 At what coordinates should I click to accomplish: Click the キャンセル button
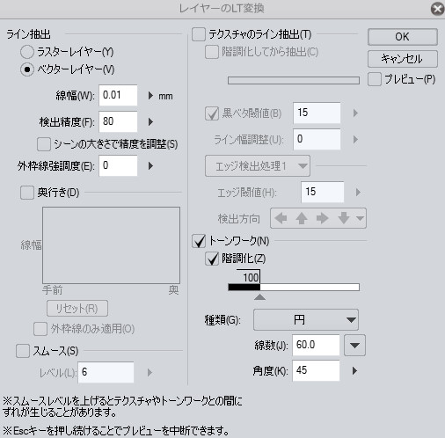click(x=403, y=59)
